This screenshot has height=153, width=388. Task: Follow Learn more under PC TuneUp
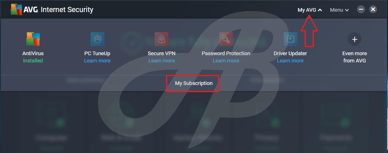[x=97, y=60]
